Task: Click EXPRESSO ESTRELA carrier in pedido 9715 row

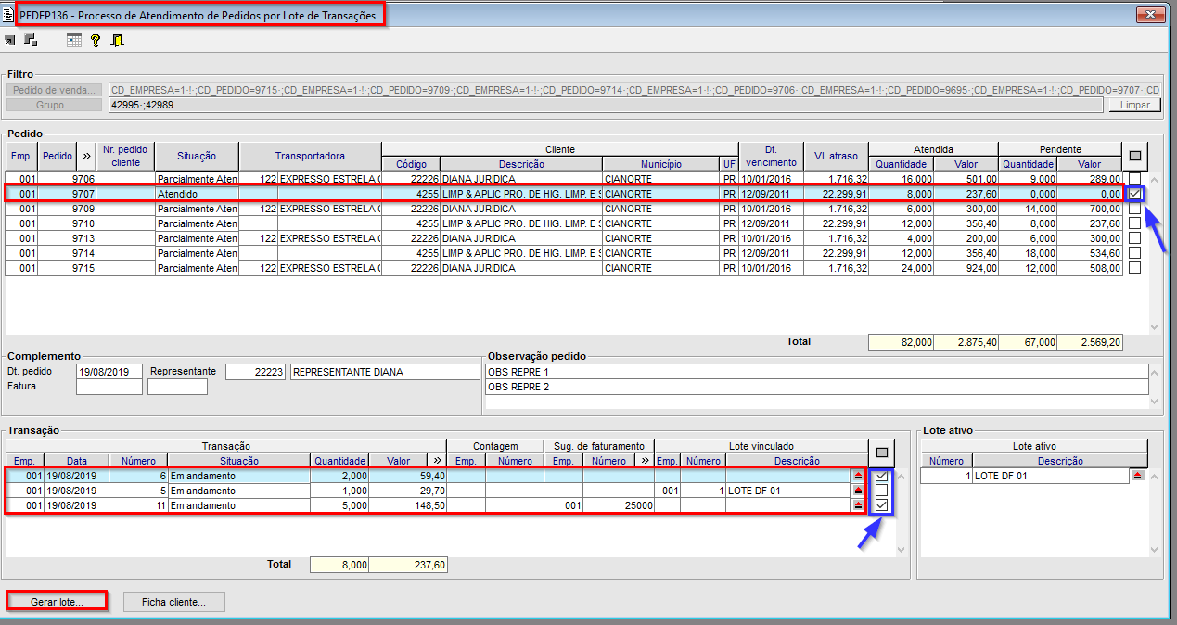Action: (x=329, y=268)
